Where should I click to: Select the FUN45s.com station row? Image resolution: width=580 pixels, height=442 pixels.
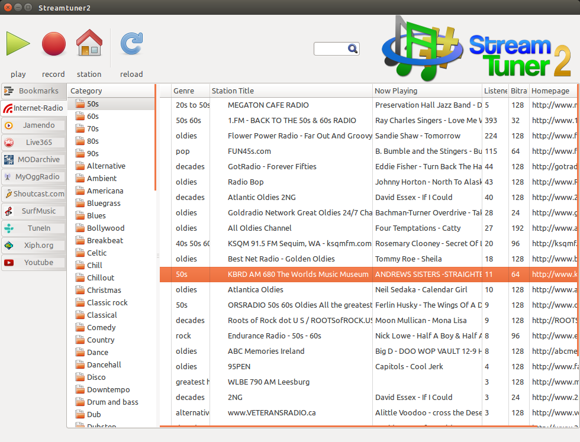pyautogui.click(x=249, y=151)
